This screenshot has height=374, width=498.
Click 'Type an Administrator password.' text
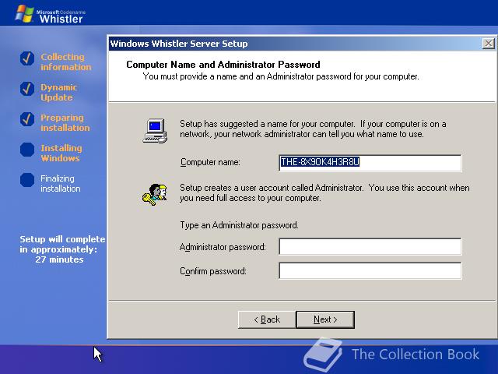pos(239,225)
